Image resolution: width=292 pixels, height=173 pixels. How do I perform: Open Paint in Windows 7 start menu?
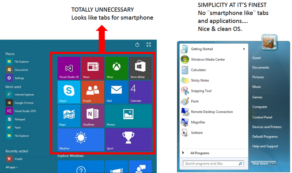tap(214, 101)
